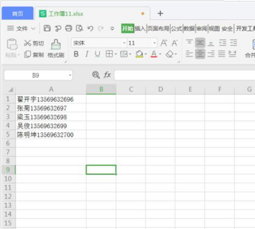Image resolution: width=255 pixels, height=229 pixels.
Task: Open fill color dropdown arrow
Action: tap(146, 54)
